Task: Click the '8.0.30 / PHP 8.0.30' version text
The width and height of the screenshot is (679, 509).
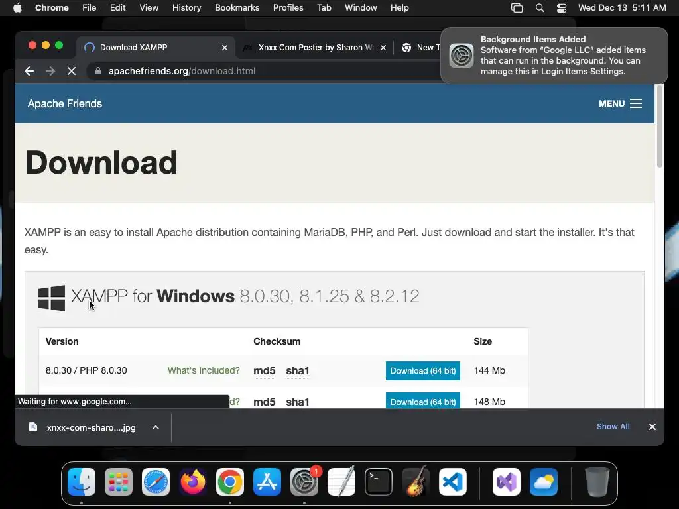Action: pyautogui.click(x=86, y=371)
